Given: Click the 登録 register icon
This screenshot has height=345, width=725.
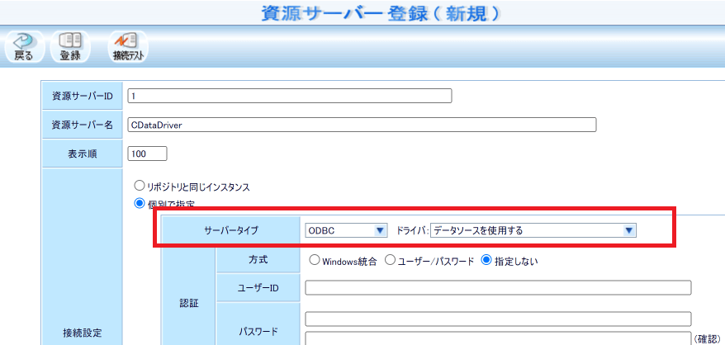Looking at the screenshot, I should (70, 46).
